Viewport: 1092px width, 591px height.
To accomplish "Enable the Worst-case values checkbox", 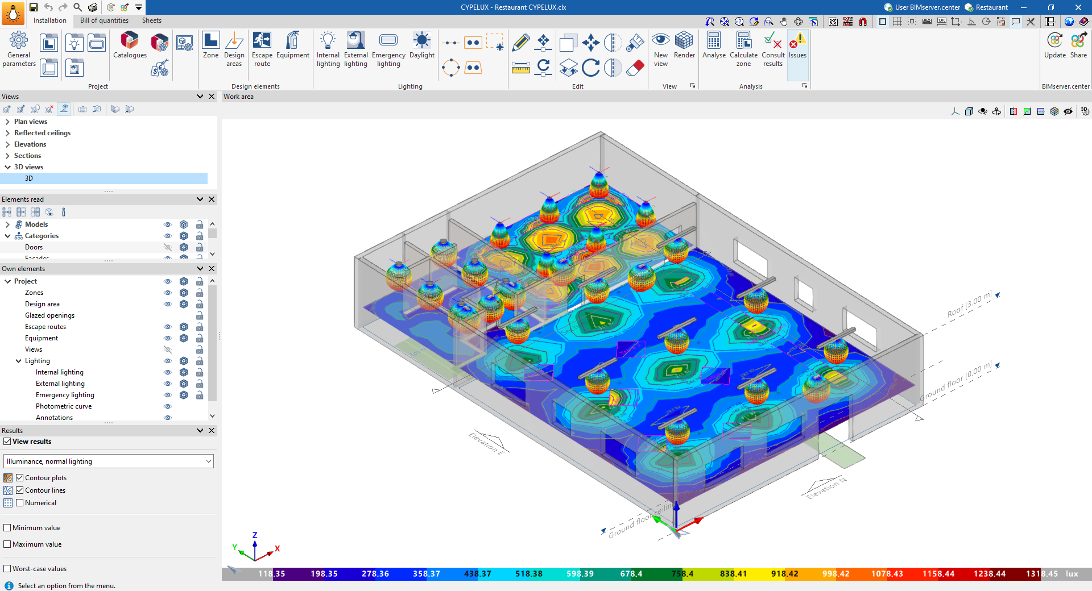I will pyautogui.click(x=7, y=569).
